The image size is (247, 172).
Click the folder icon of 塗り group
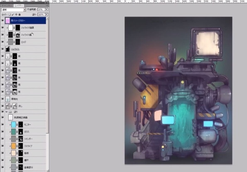pos(10,112)
